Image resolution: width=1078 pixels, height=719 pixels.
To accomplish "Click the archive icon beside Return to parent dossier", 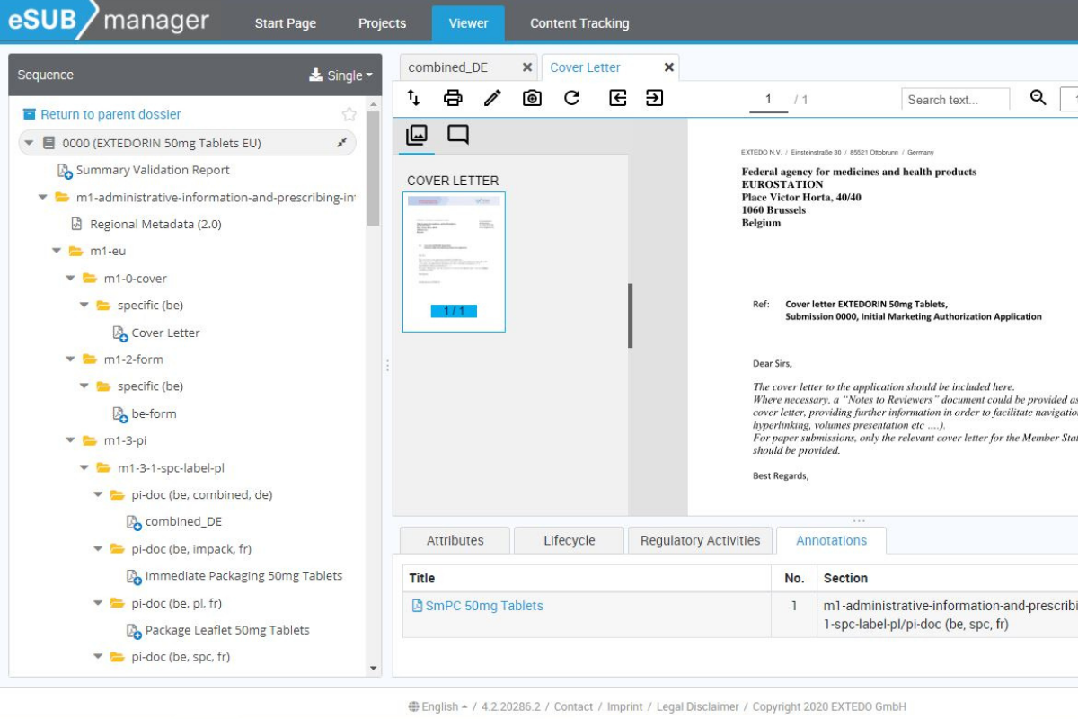I will pyautogui.click(x=30, y=114).
